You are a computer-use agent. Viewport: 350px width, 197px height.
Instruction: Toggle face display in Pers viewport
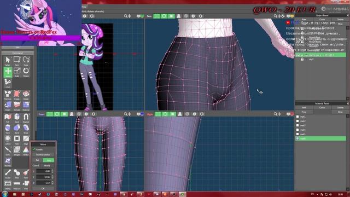click(x=171, y=16)
